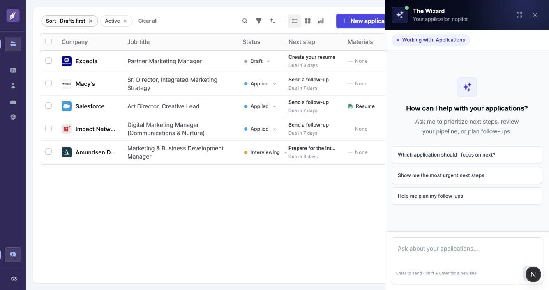This screenshot has height=290, width=549.
Task: Click the Amundsen Davis company logo
Action: [x=67, y=152]
